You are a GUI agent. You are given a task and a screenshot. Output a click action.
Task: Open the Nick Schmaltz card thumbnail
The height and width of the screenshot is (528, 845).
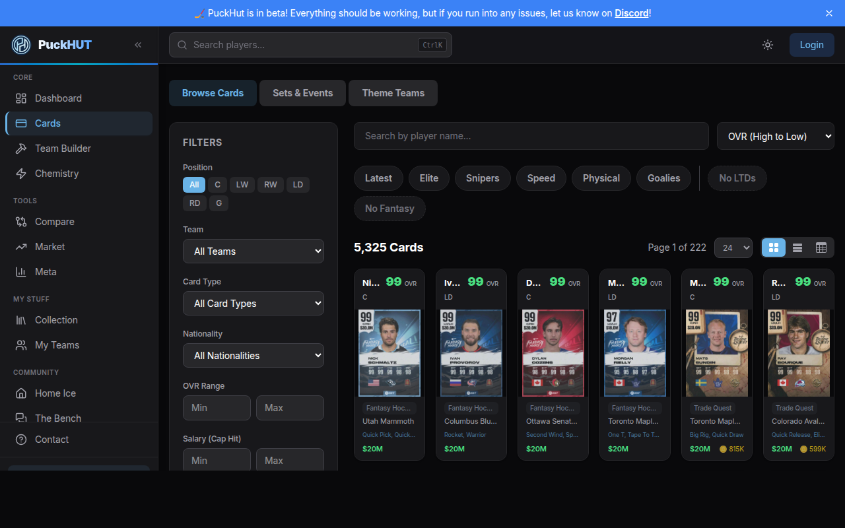[x=389, y=353]
